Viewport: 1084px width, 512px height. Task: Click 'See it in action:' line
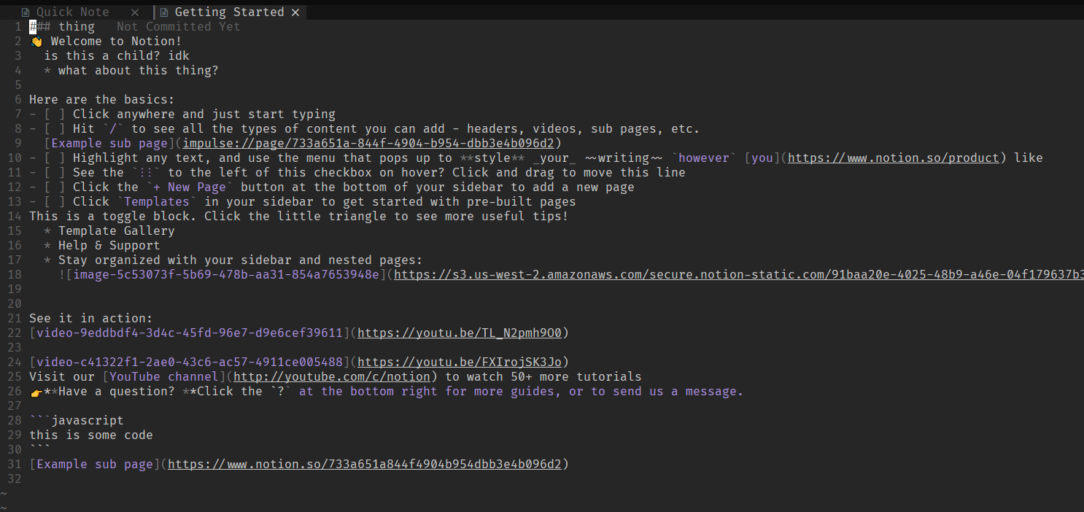pos(91,319)
